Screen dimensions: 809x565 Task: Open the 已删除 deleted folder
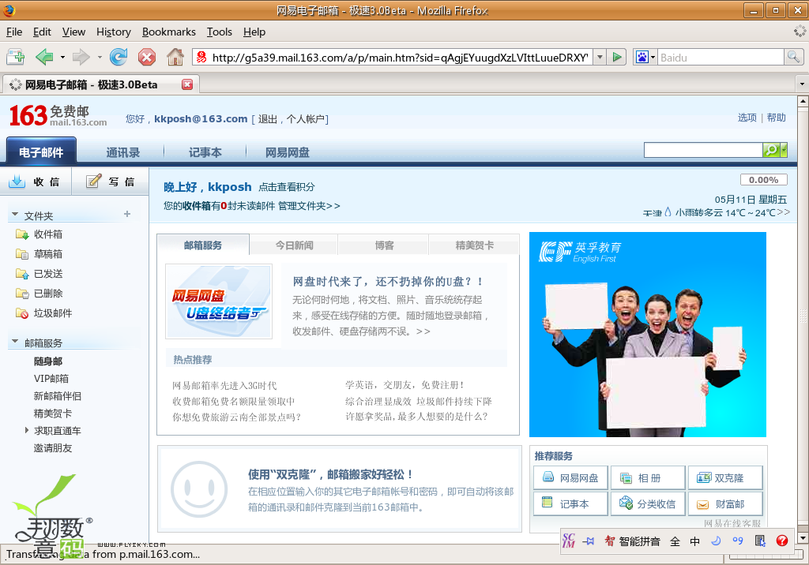pyautogui.click(x=48, y=294)
